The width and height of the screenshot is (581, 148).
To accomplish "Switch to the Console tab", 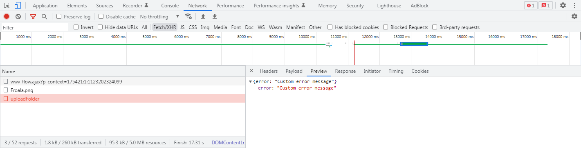I will click(x=170, y=6).
